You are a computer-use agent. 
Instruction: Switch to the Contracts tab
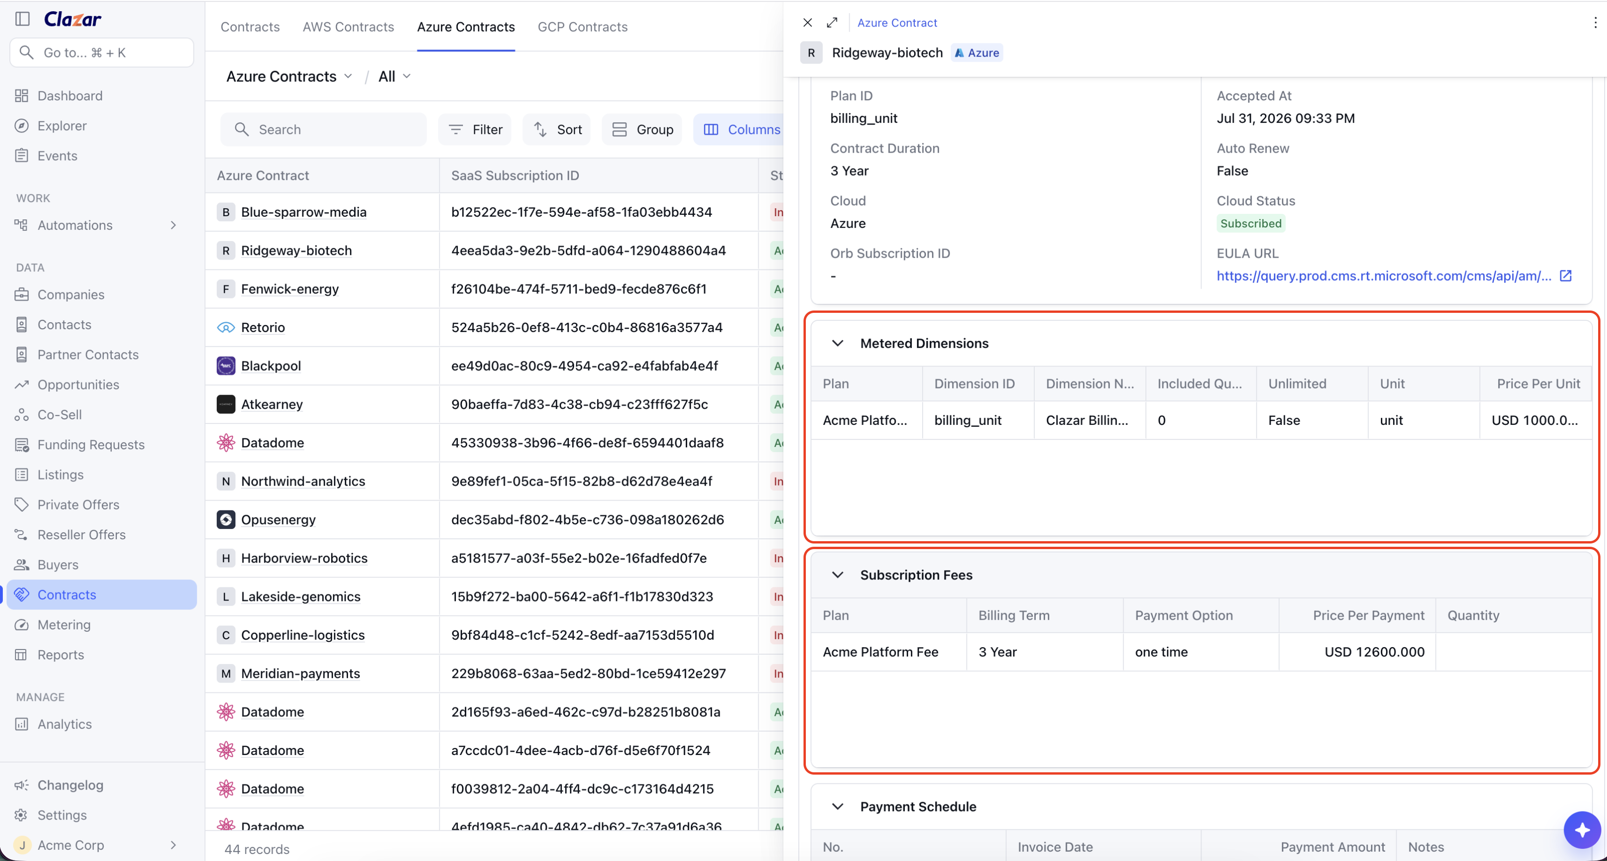click(x=250, y=27)
